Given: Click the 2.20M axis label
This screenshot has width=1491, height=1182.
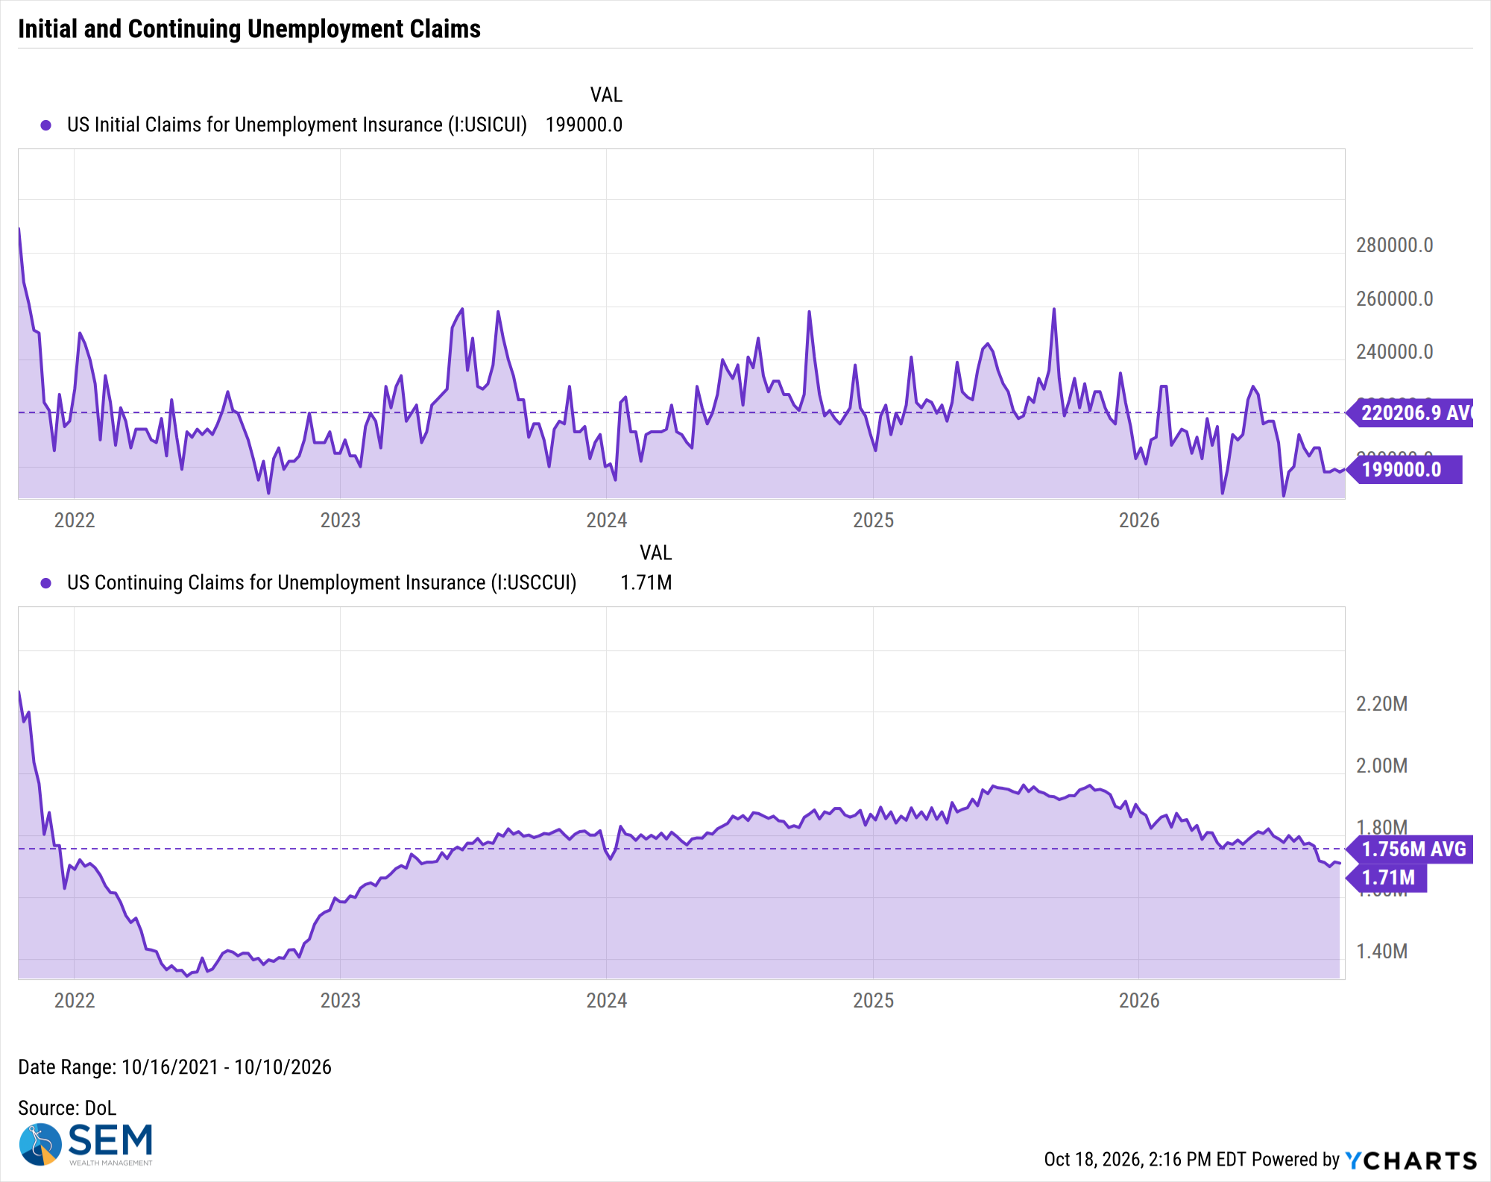Looking at the screenshot, I should click(1381, 704).
